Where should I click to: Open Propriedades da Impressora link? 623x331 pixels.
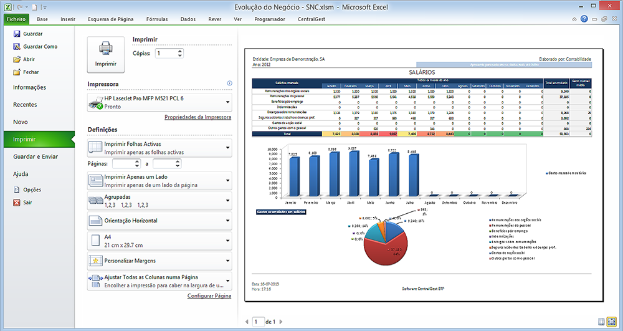coord(198,117)
